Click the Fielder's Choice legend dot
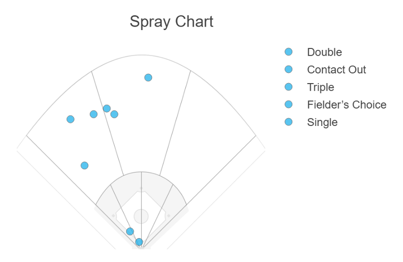Image resolution: width=403 pixels, height=262 pixels. point(288,104)
